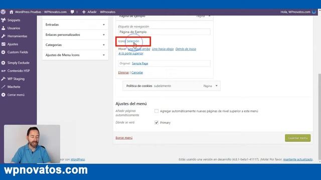
Task: Click the user avatar in admin bar
Action: click(314, 12)
